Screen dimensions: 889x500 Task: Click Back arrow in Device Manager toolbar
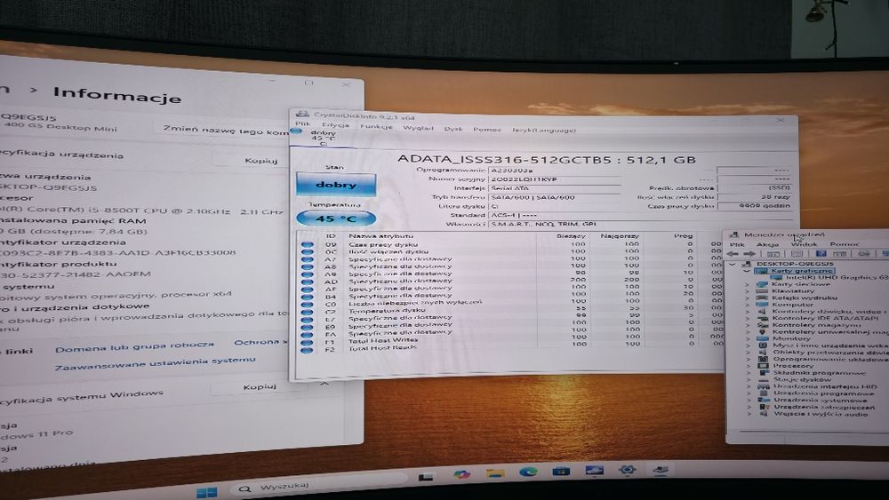click(733, 254)
